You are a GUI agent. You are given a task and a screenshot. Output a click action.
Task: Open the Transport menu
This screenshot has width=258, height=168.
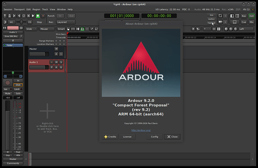pos(19,9)
